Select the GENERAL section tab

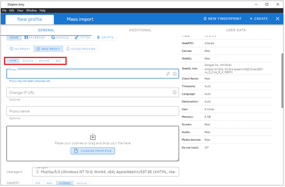coord(46,30)
